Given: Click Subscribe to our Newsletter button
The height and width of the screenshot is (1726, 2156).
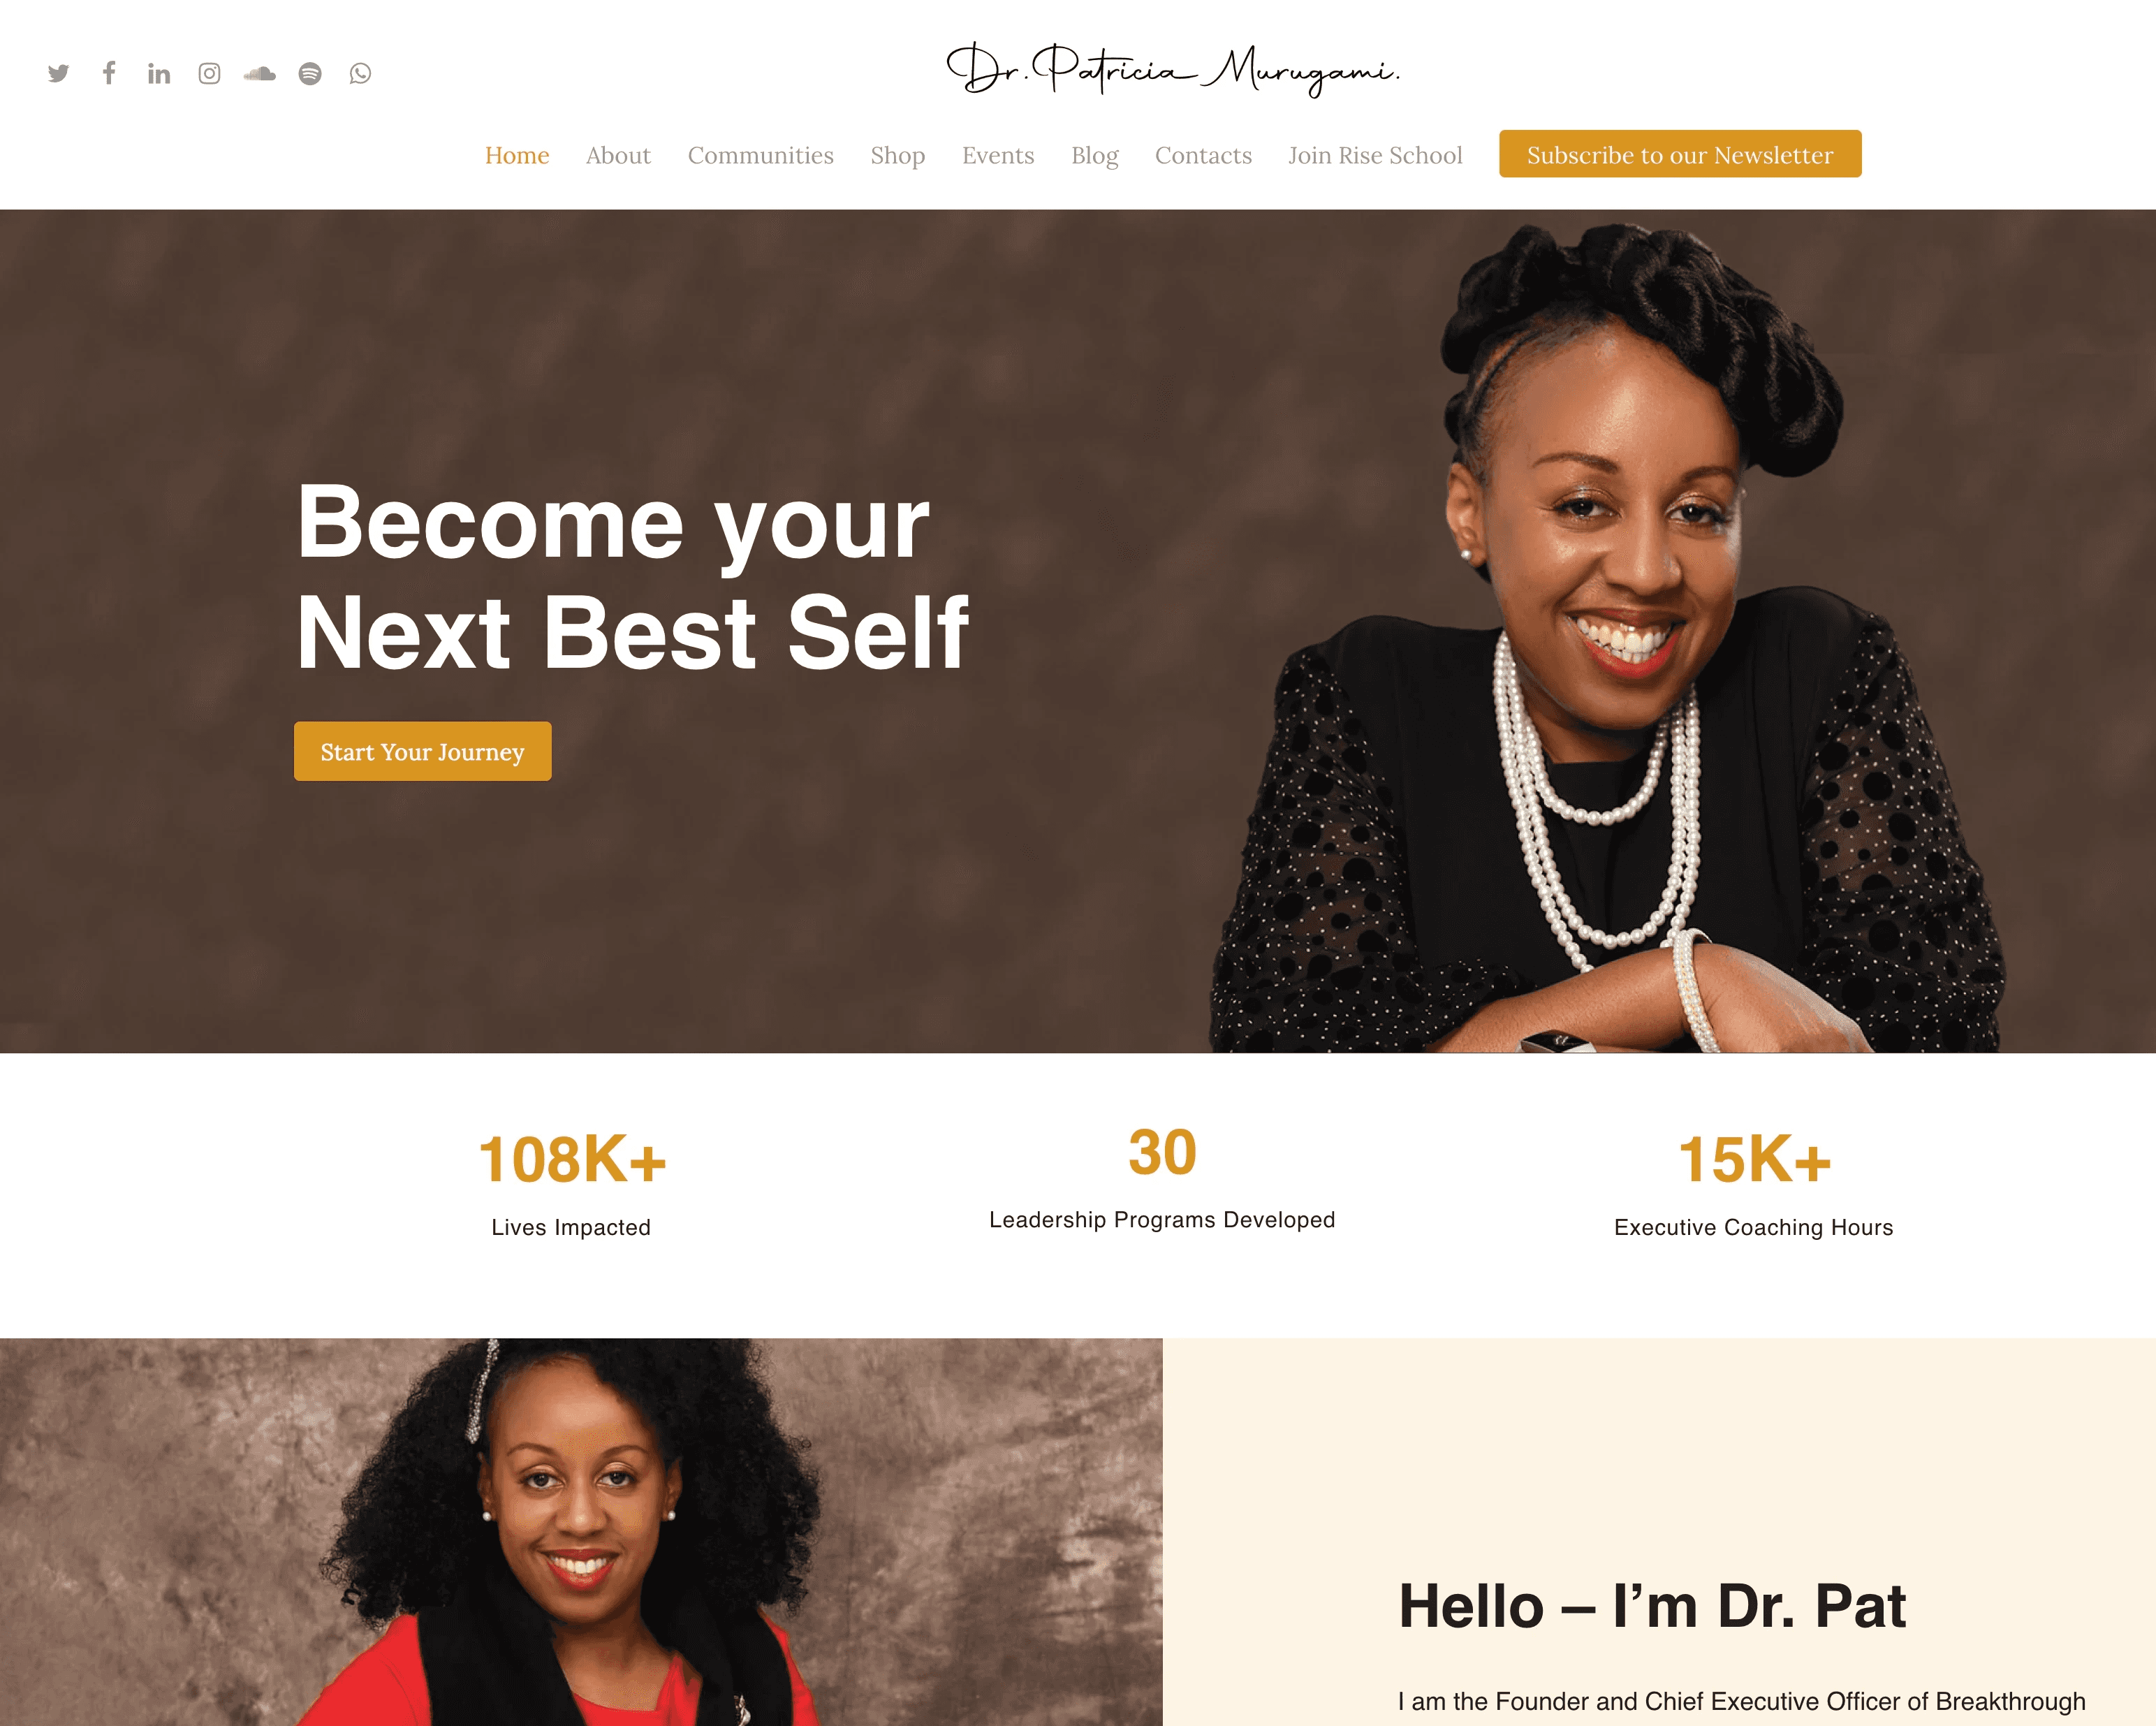Looking at the screenshot, I should point(1680,154).
